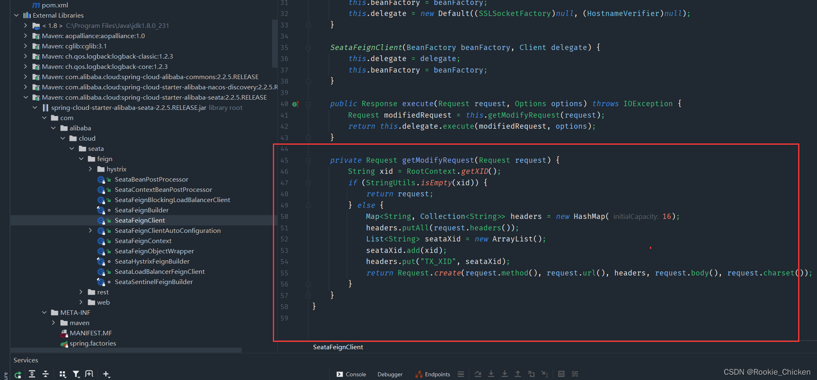817x380 pixels.
Task: Click the implements-method gutter icon on line 40
Action: click(295, 104)
